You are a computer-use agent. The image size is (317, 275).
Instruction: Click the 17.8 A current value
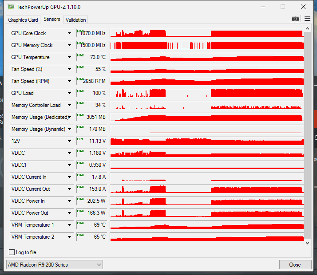point(92,177)
